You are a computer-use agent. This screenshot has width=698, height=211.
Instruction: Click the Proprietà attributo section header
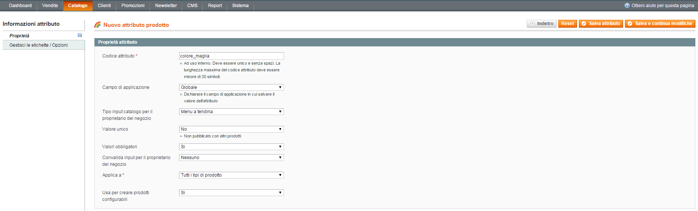[x=395, y=42]
